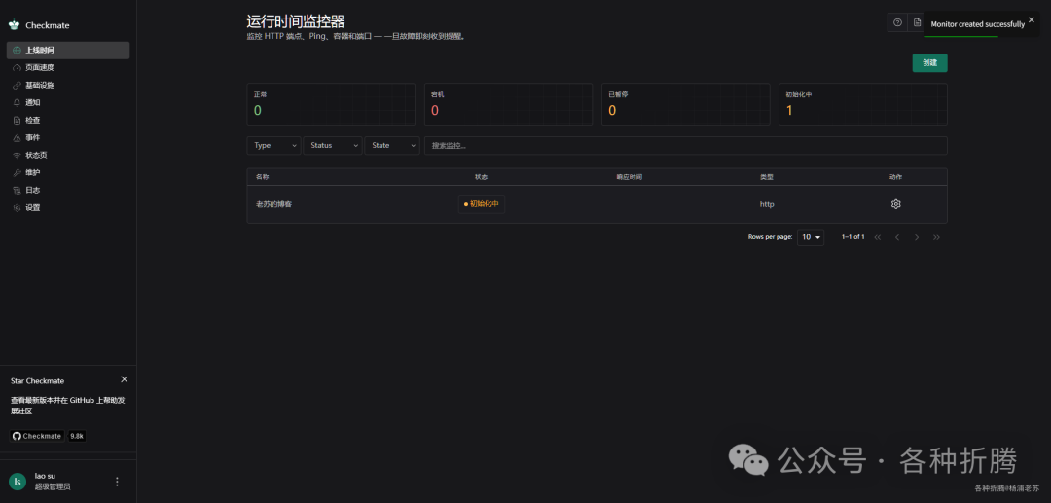This screenshot has width=1051, height=503.
Task: Close the Monitor created successfully toast
Action: tap(1032, 19)
